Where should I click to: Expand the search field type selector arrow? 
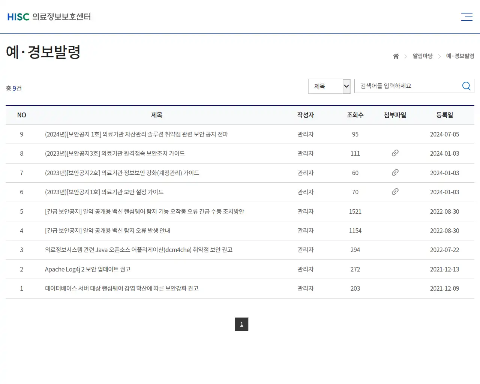[345, 86]
